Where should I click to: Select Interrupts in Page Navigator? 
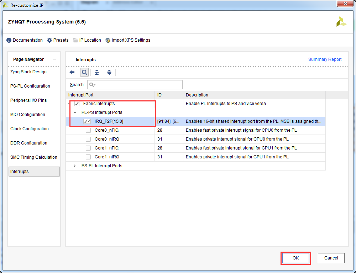point(34,172)
